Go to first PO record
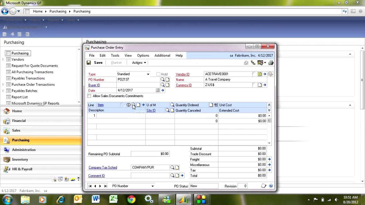This screenshot has height=205, width=365. (90, 186)
